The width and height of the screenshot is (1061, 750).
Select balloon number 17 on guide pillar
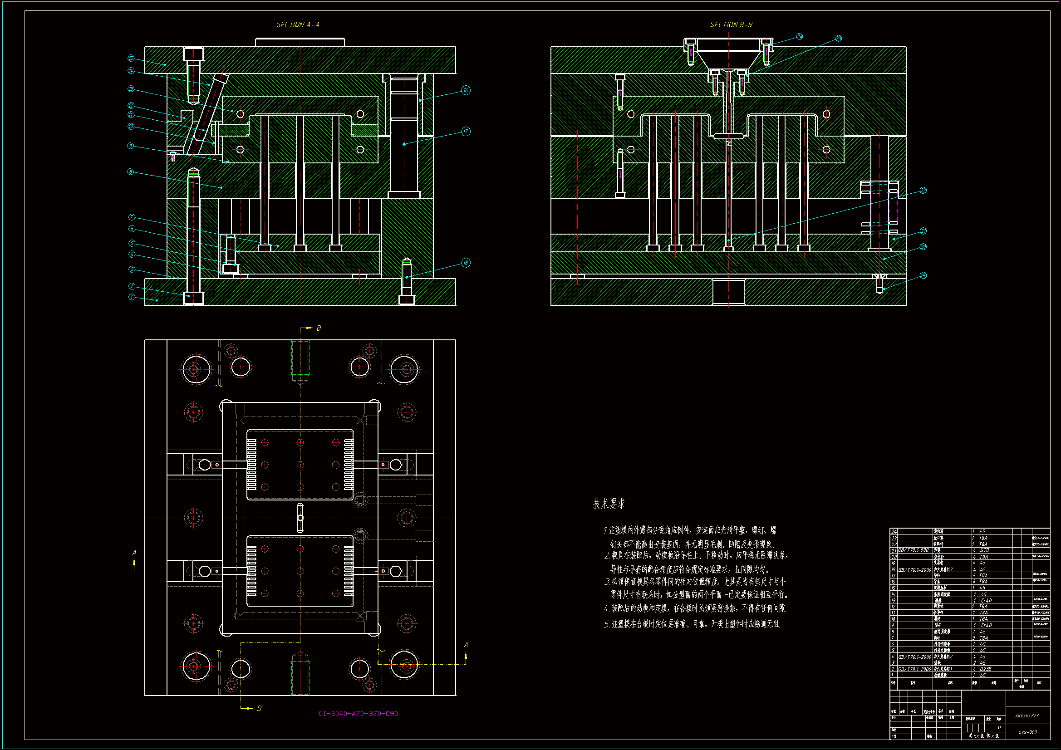point(466,132)
